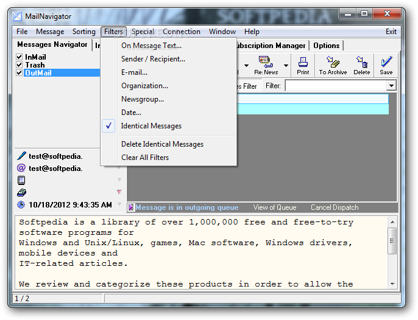This screenshot has width=418, height=320.
Task: Open the Help menu
Action: pos(252,32)
